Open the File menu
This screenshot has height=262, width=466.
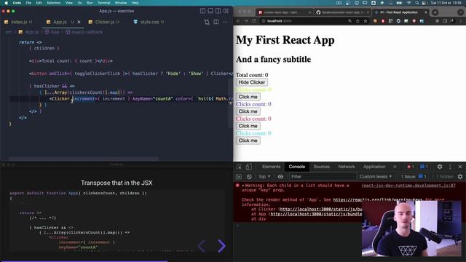(28, 3)
